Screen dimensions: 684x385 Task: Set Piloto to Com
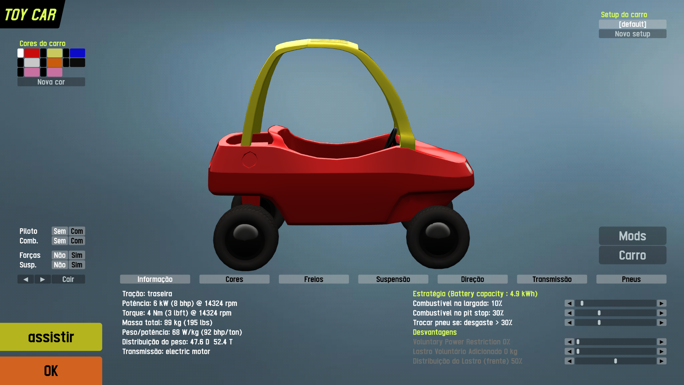click(77, 231)
